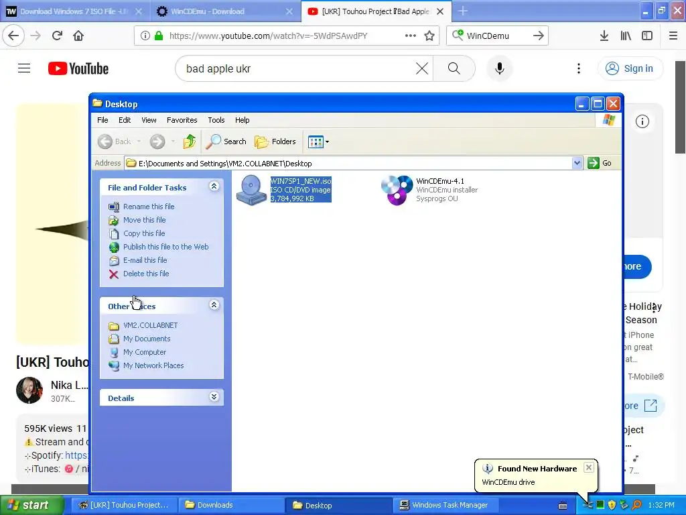Viewport: 686px width, 515px height.
Task: Click Publish this file to the Web
Action: point(166,247)
